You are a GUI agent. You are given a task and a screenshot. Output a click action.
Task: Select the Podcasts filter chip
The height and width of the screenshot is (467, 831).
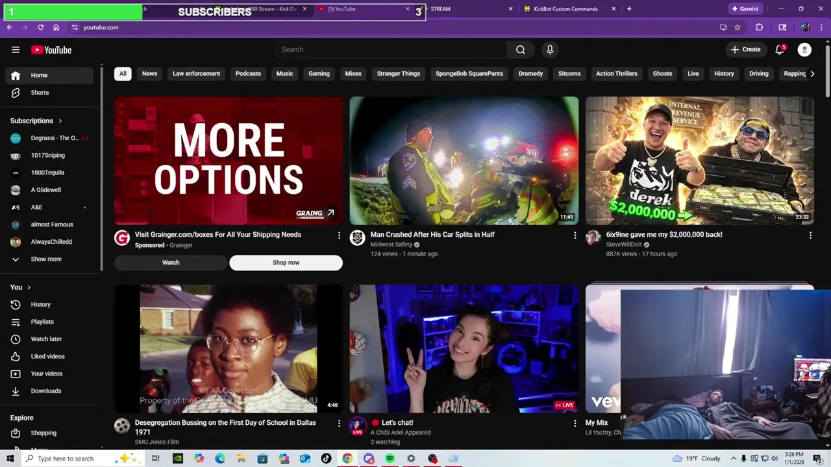point(248,74)
